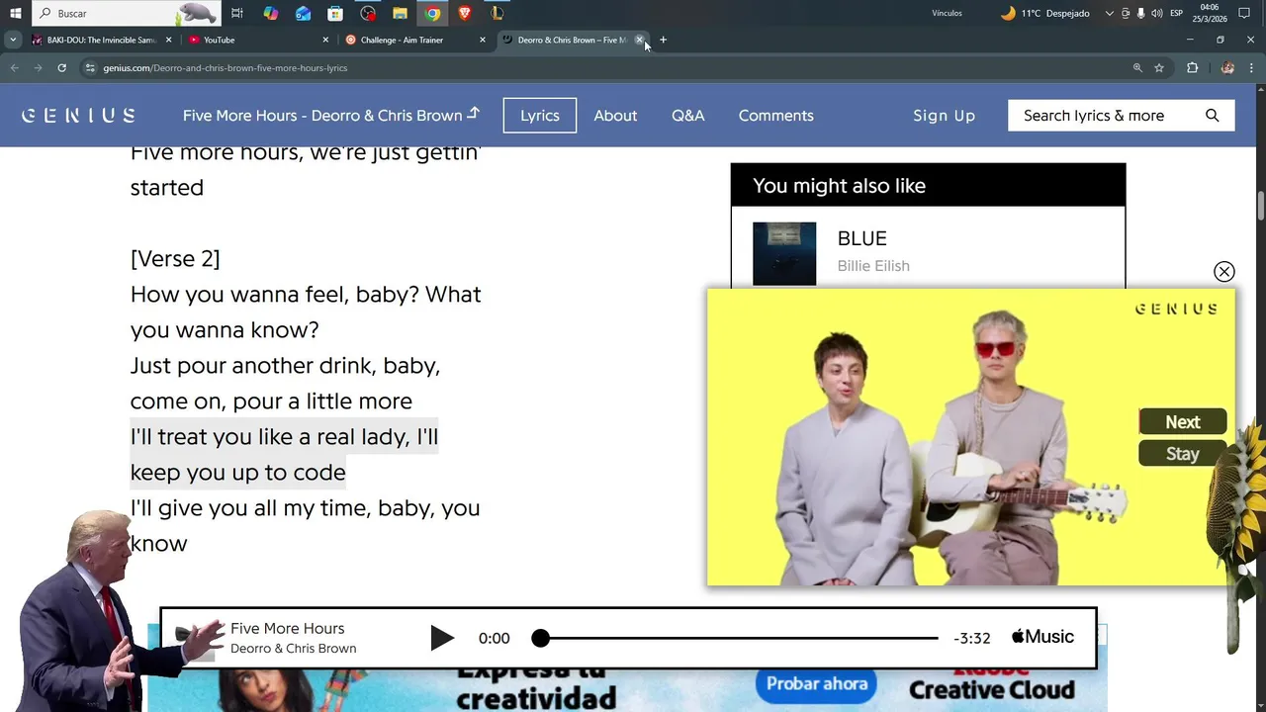The height and width of the screenshot is (712, 1266).
Task: Click the lyric "How you wanna feel, baby?"
Action: pyautogui.click(x=276, y=294)
